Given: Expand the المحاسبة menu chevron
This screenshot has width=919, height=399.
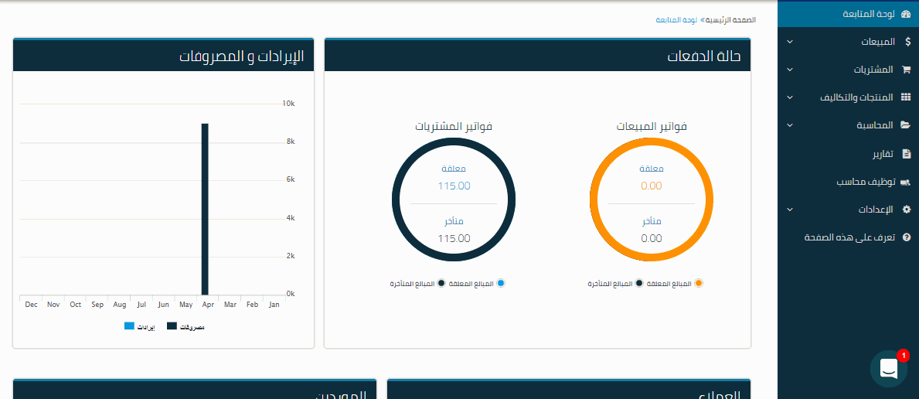Looking at the screenshot, I should pos(789,125).
